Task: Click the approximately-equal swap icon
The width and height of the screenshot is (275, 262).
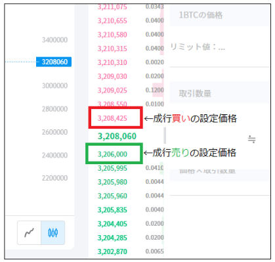Action: click(x=251, y=139)
